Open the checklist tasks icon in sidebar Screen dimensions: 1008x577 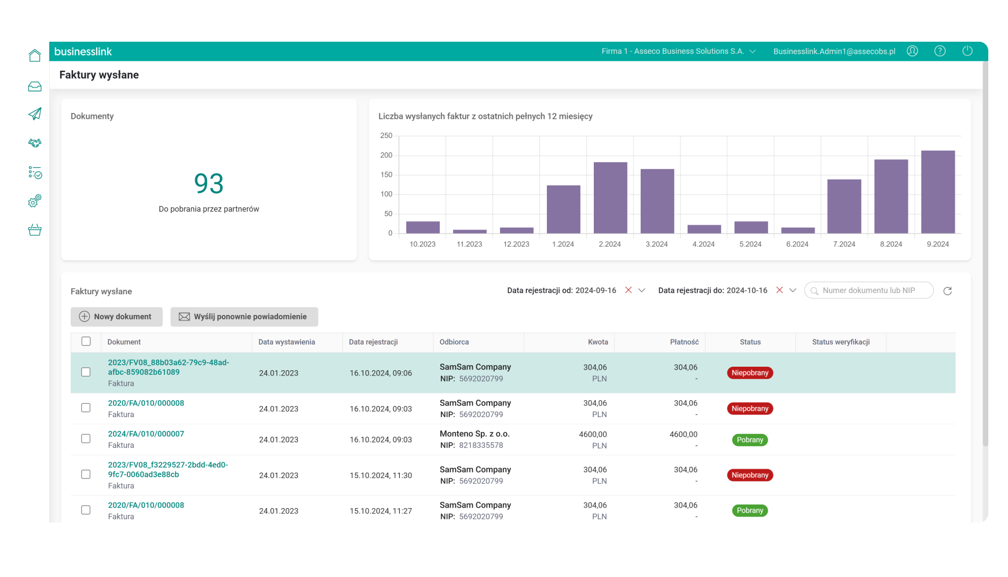pyautogui.click(x=35, y=173)
